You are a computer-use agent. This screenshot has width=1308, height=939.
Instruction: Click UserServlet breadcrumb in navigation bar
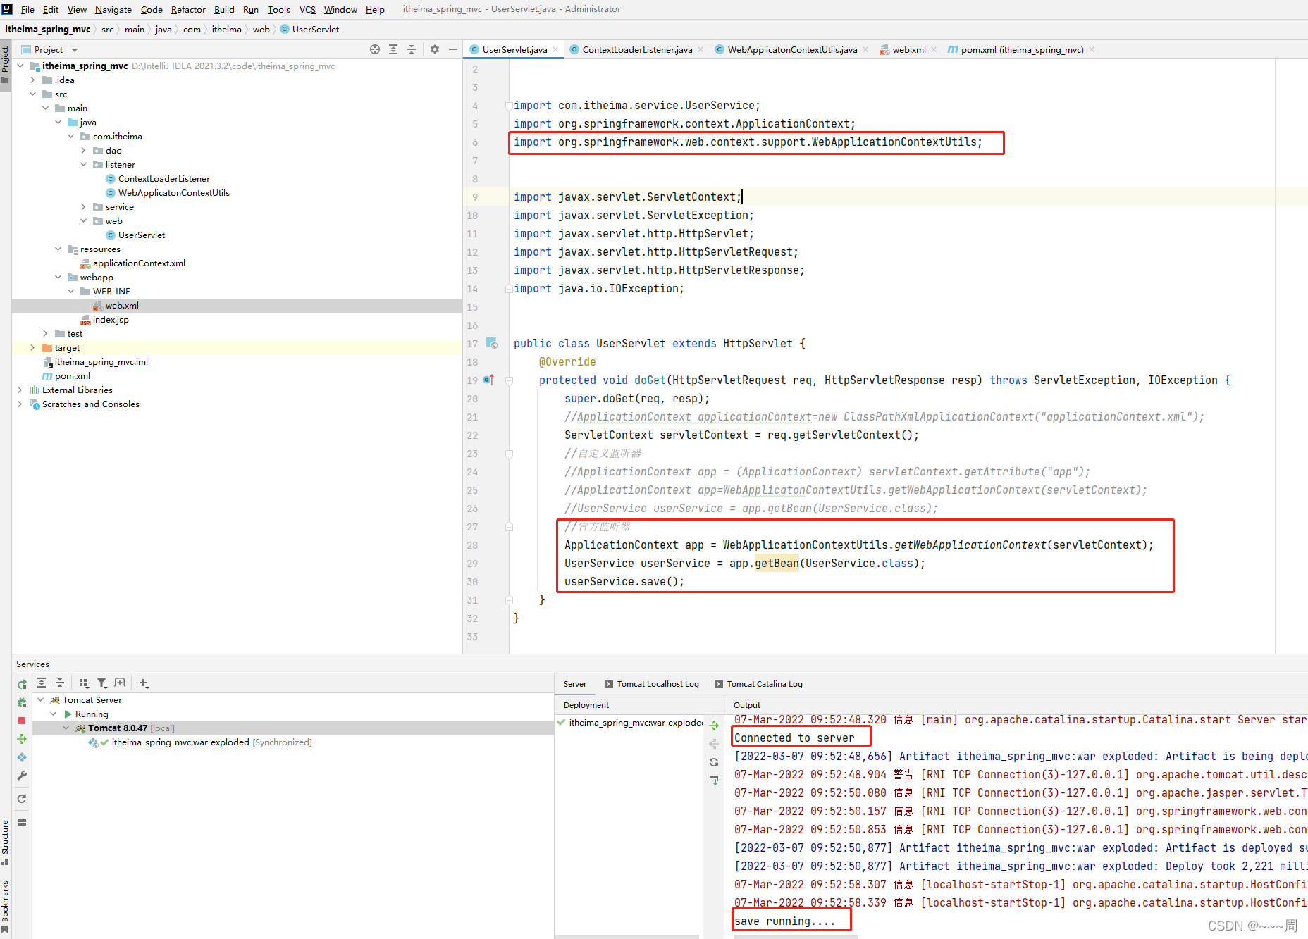(315, 29)
